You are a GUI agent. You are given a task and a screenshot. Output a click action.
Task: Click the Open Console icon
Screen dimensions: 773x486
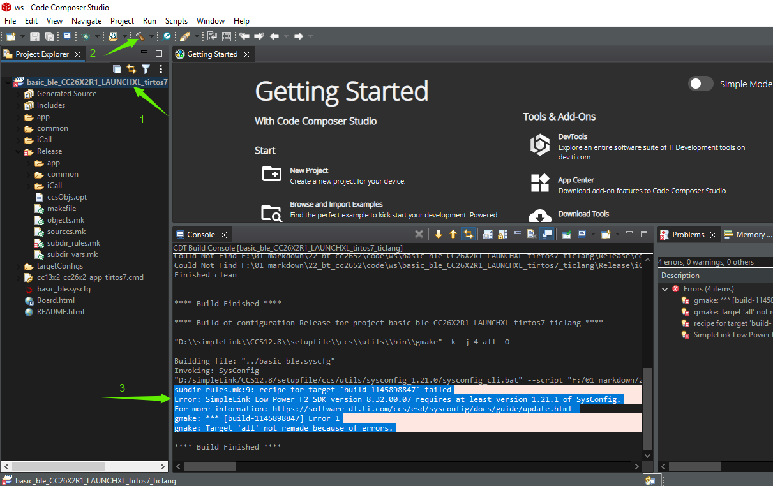(606, 234)
